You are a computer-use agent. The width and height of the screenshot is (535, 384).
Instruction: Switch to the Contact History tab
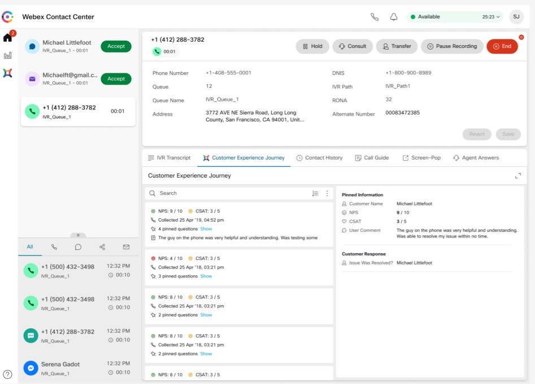pos(319,158)
